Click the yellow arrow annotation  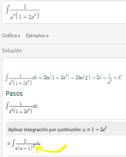[51, 149]
